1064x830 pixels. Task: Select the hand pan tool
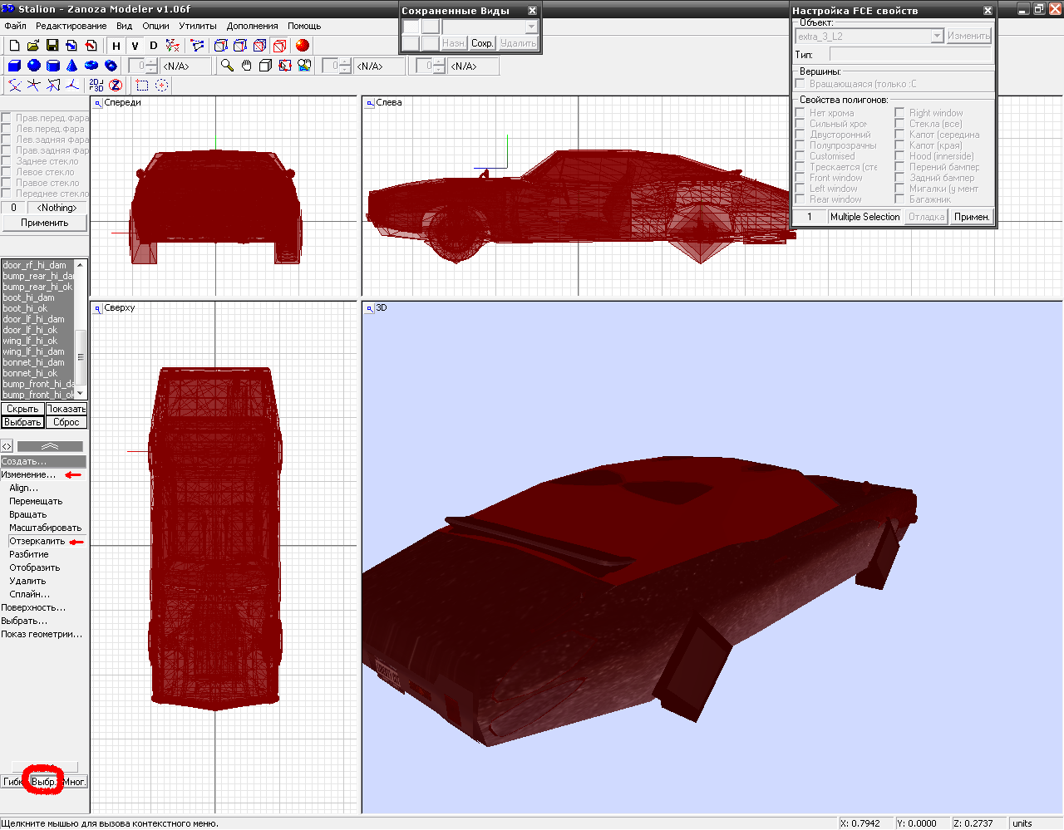coord(246,66)
